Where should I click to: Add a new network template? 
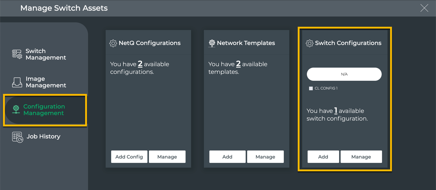pyautogui.click(x=227, y=157)
